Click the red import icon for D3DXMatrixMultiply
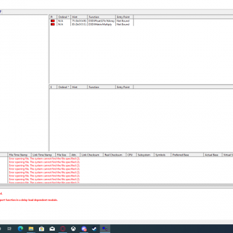Viewport: 233px width, 233px height. [x=52, y=24]
